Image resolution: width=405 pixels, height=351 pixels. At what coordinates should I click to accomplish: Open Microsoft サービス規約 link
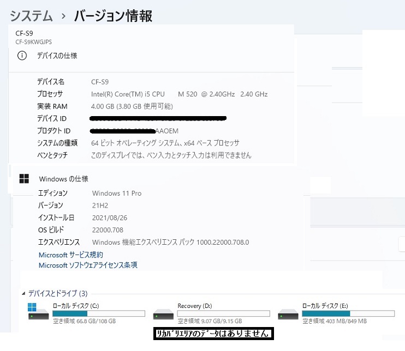71,255
